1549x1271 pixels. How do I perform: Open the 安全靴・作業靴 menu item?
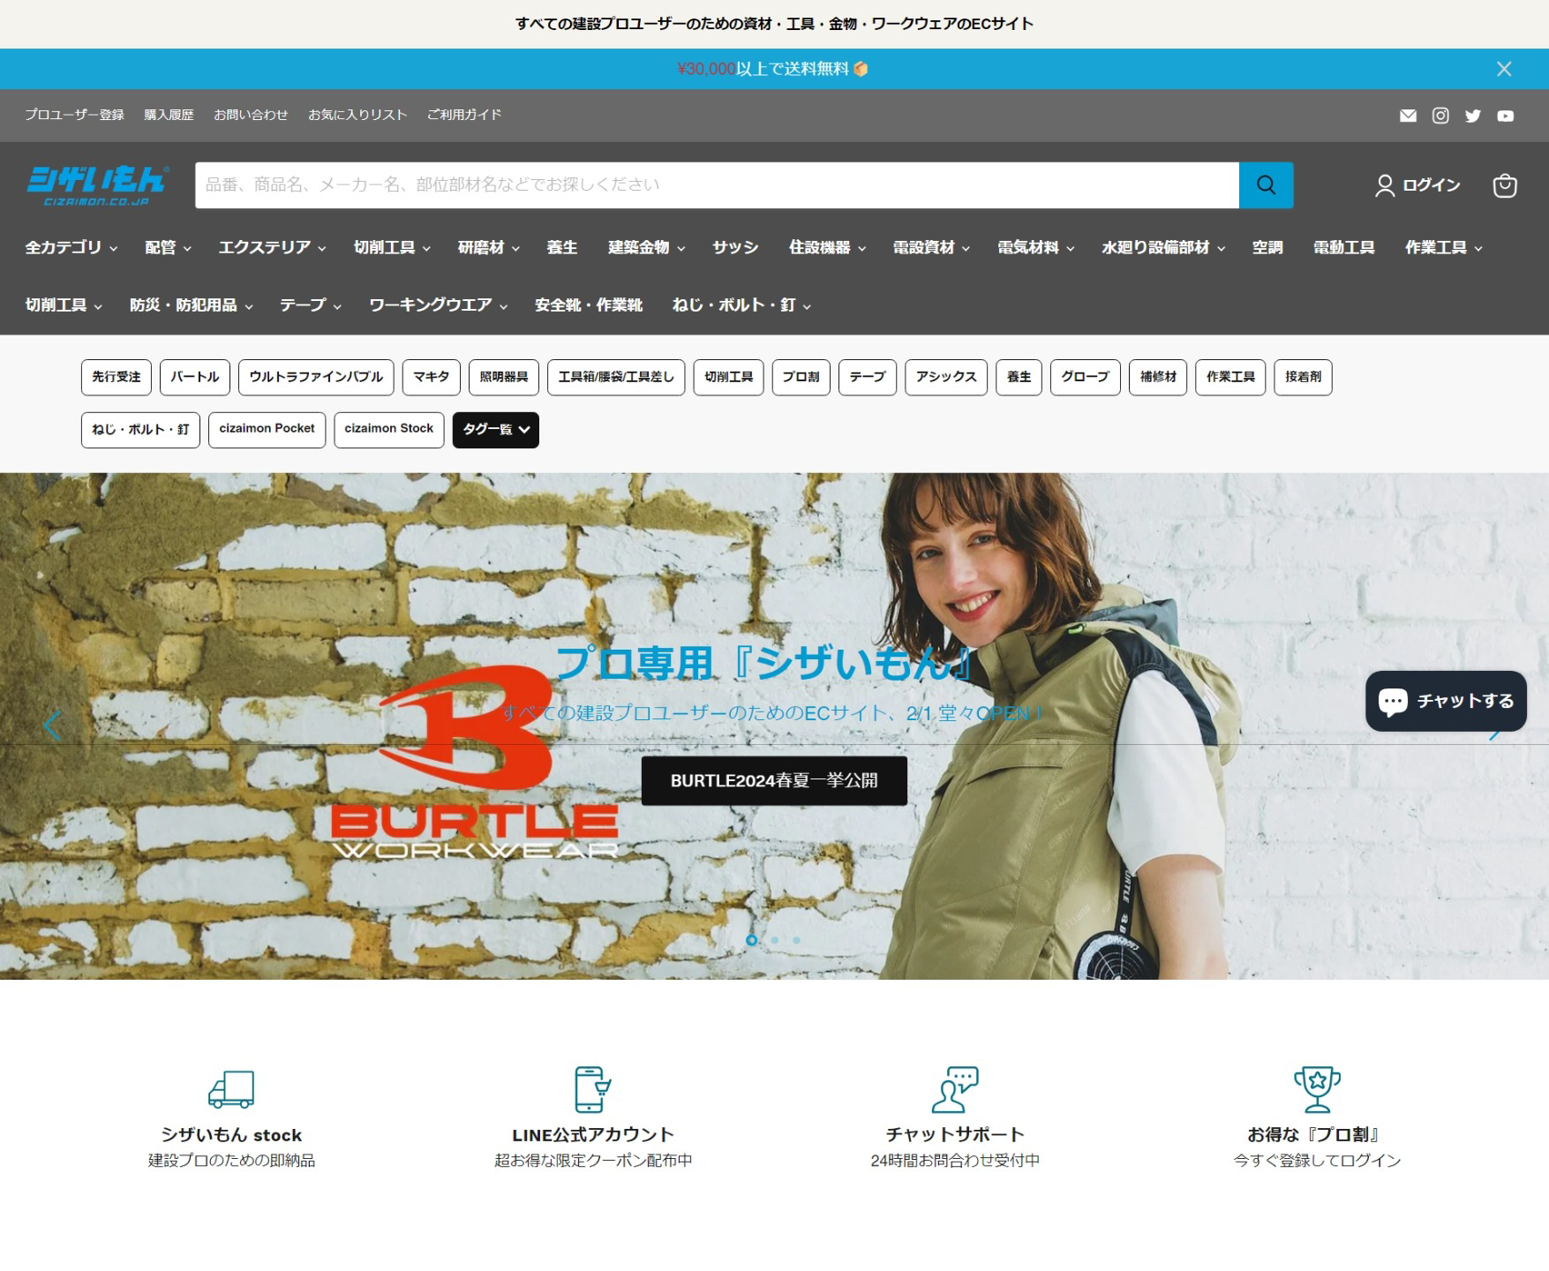tap(589, 305)
